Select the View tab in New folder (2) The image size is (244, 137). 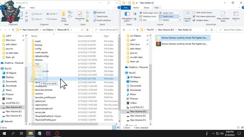point(156,8)
